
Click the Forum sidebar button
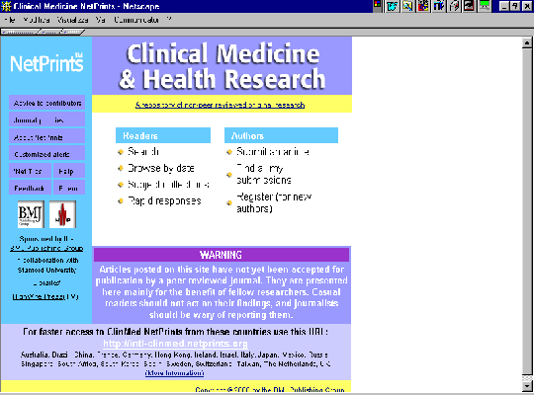(x=69, y=188)
